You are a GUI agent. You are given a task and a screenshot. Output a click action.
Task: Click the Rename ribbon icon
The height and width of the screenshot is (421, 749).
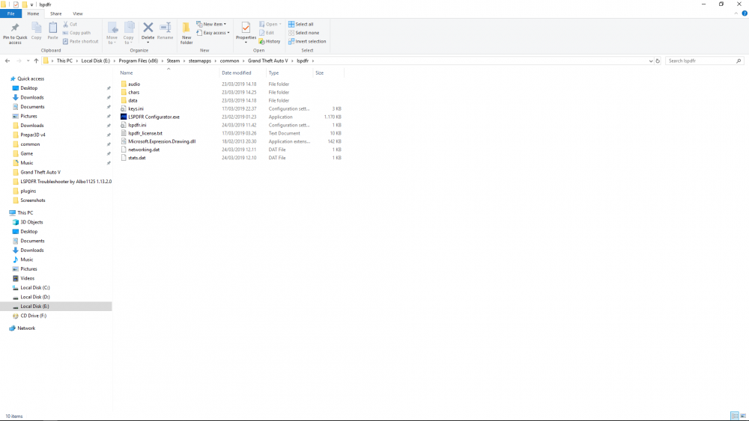[166, 28]
